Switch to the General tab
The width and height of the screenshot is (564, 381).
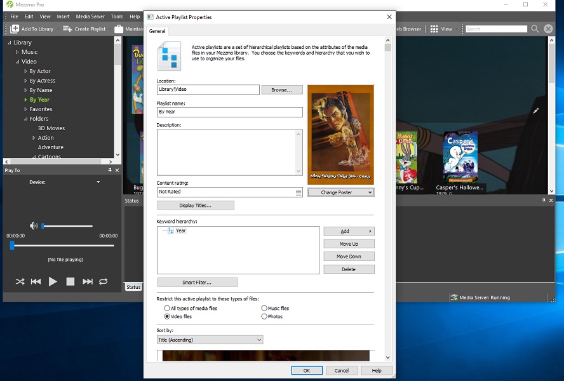[157, 31]
